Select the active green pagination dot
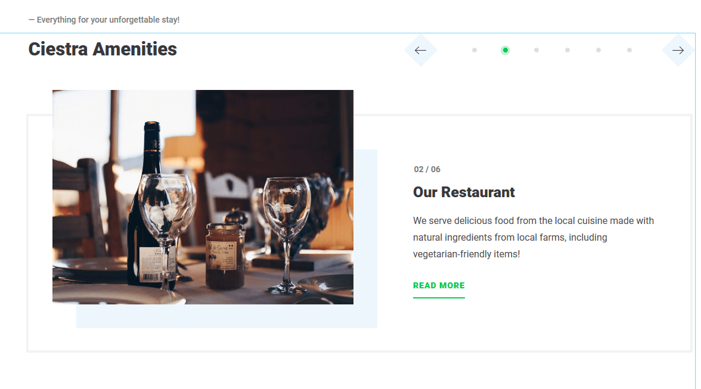The height and width of the screenshot is (389, 701). tap(505, 50)
